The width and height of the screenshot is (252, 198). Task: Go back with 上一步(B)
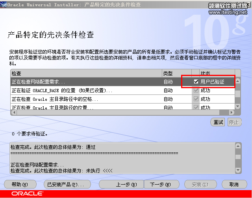click(121, 184)
